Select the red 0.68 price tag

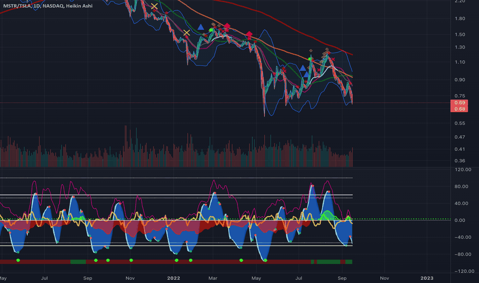click(x=459, y=109)
